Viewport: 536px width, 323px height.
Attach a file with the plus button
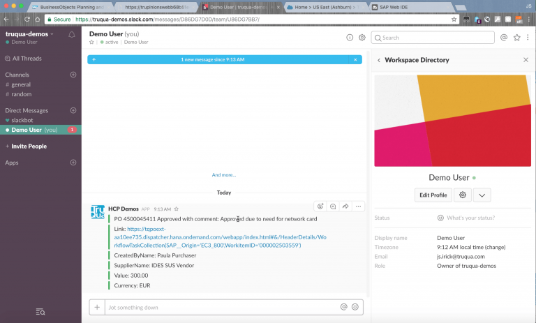[x=97, y=307]
